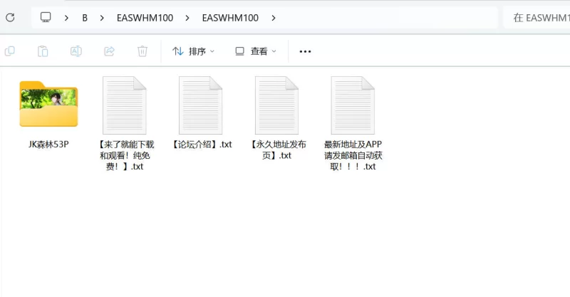The width and height of the screenshot is (570, 297).
Task: Select the 【论坛介绍】.txt file icon
Action: tap(200, 105)
